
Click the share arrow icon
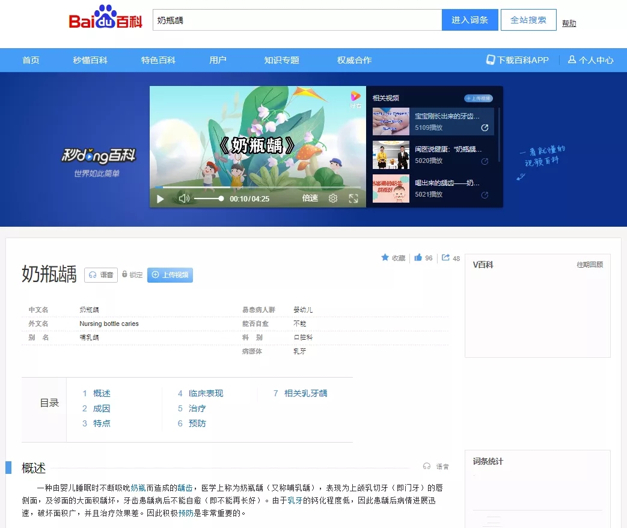coord(445,258)
